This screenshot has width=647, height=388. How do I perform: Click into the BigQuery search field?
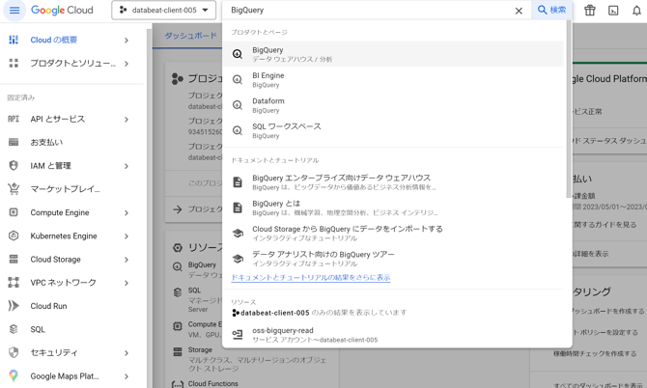pos(367,11)
